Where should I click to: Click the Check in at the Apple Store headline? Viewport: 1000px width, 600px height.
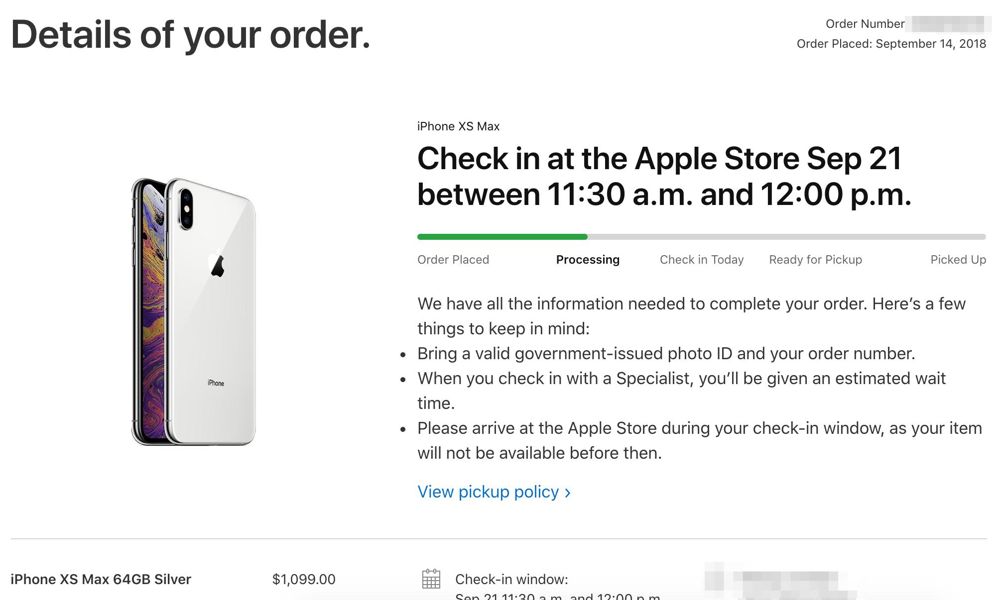[664, 176]
